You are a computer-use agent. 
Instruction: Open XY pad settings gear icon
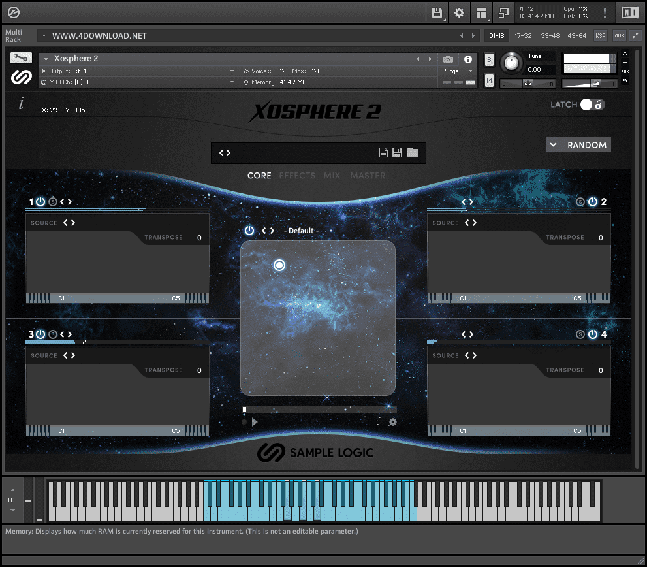pos(393,422)
